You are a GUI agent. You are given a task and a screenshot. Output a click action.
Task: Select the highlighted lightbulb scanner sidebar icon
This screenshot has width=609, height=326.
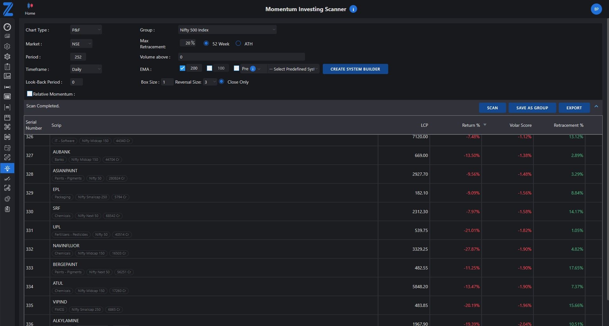pos(7,168)
